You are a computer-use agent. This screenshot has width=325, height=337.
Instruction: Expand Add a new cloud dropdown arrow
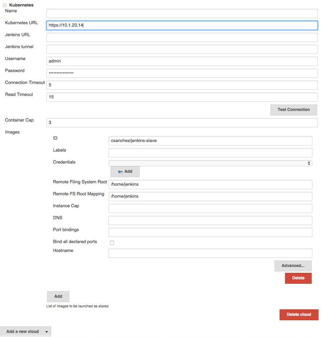click(x=46, y=332)
